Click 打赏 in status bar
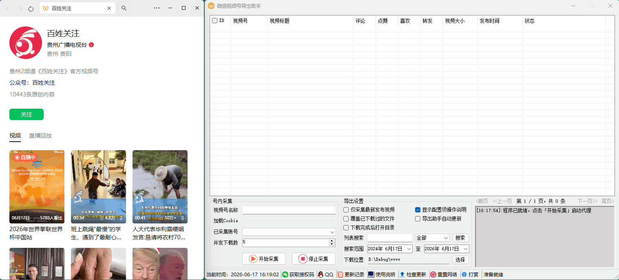The height and width of the screenshot is (280, 619). [x=470, y=274]
